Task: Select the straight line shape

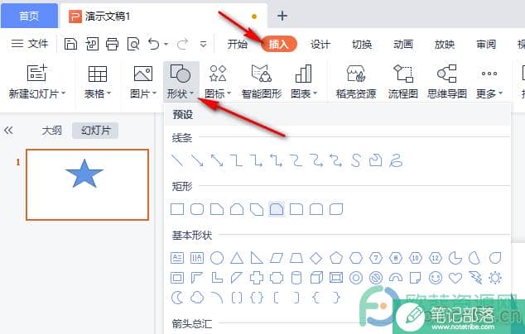Action: tap(177, 160)
